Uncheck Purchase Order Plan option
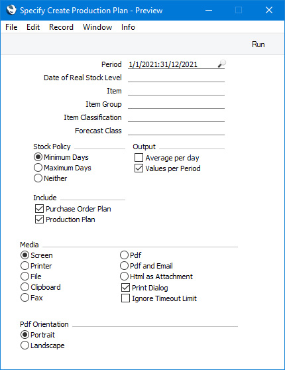 point(39,209)
